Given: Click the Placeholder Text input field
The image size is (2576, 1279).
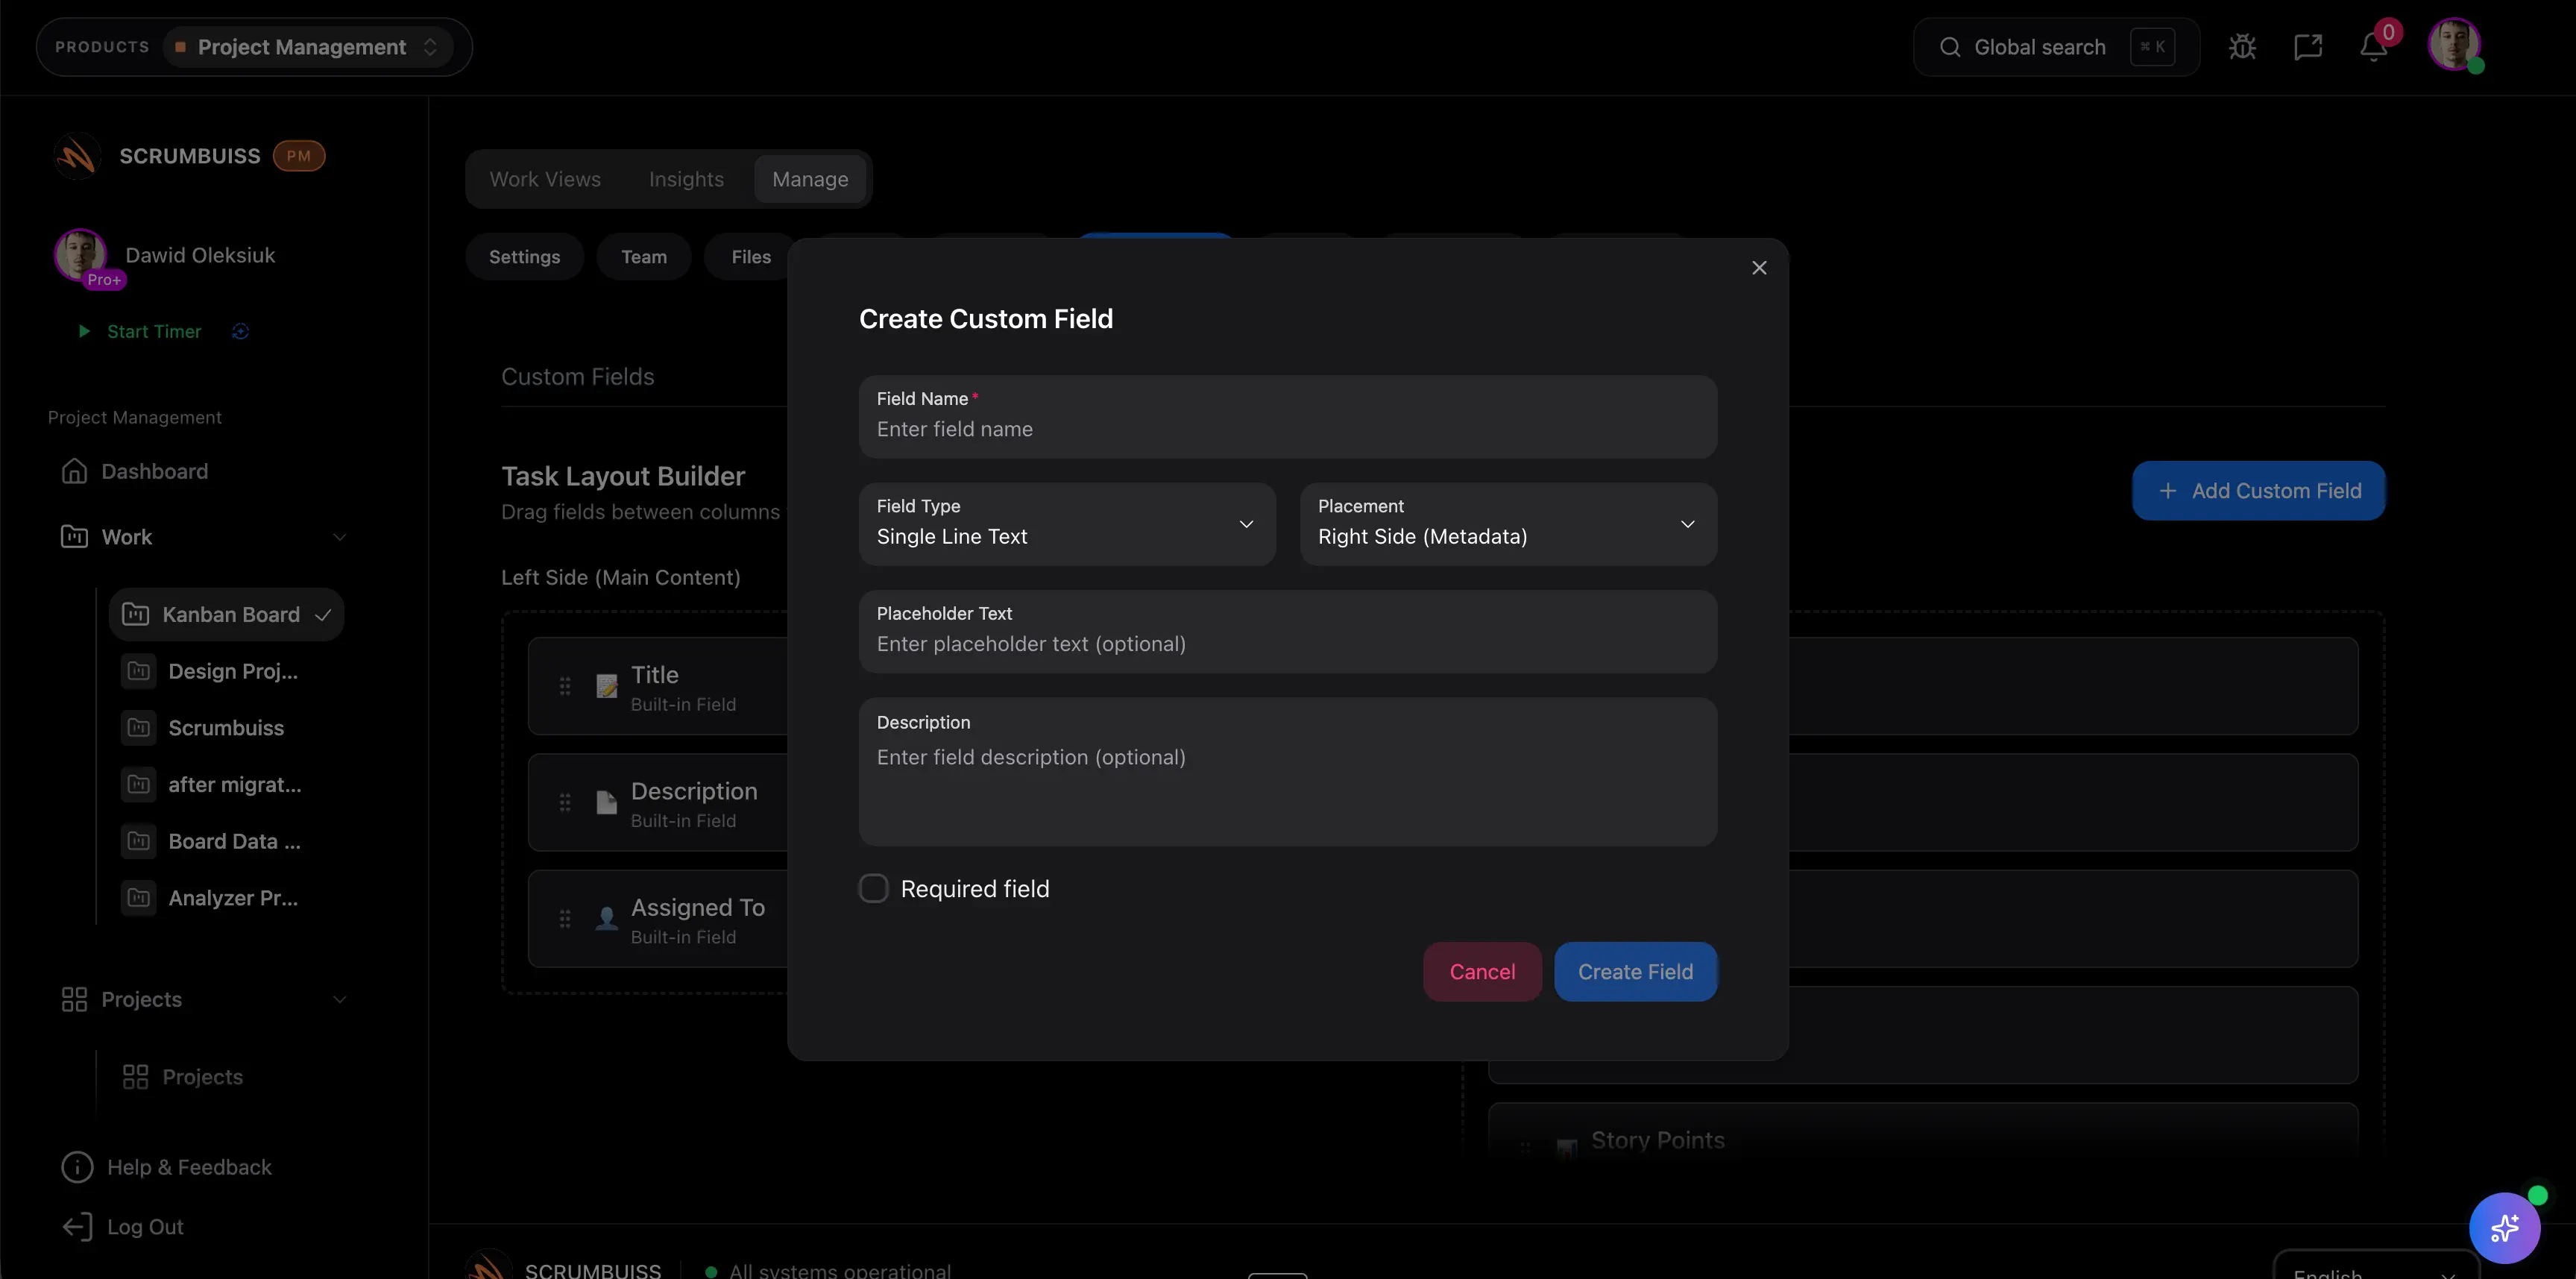Looking at the screenshot, I should tap(1288, 644).
